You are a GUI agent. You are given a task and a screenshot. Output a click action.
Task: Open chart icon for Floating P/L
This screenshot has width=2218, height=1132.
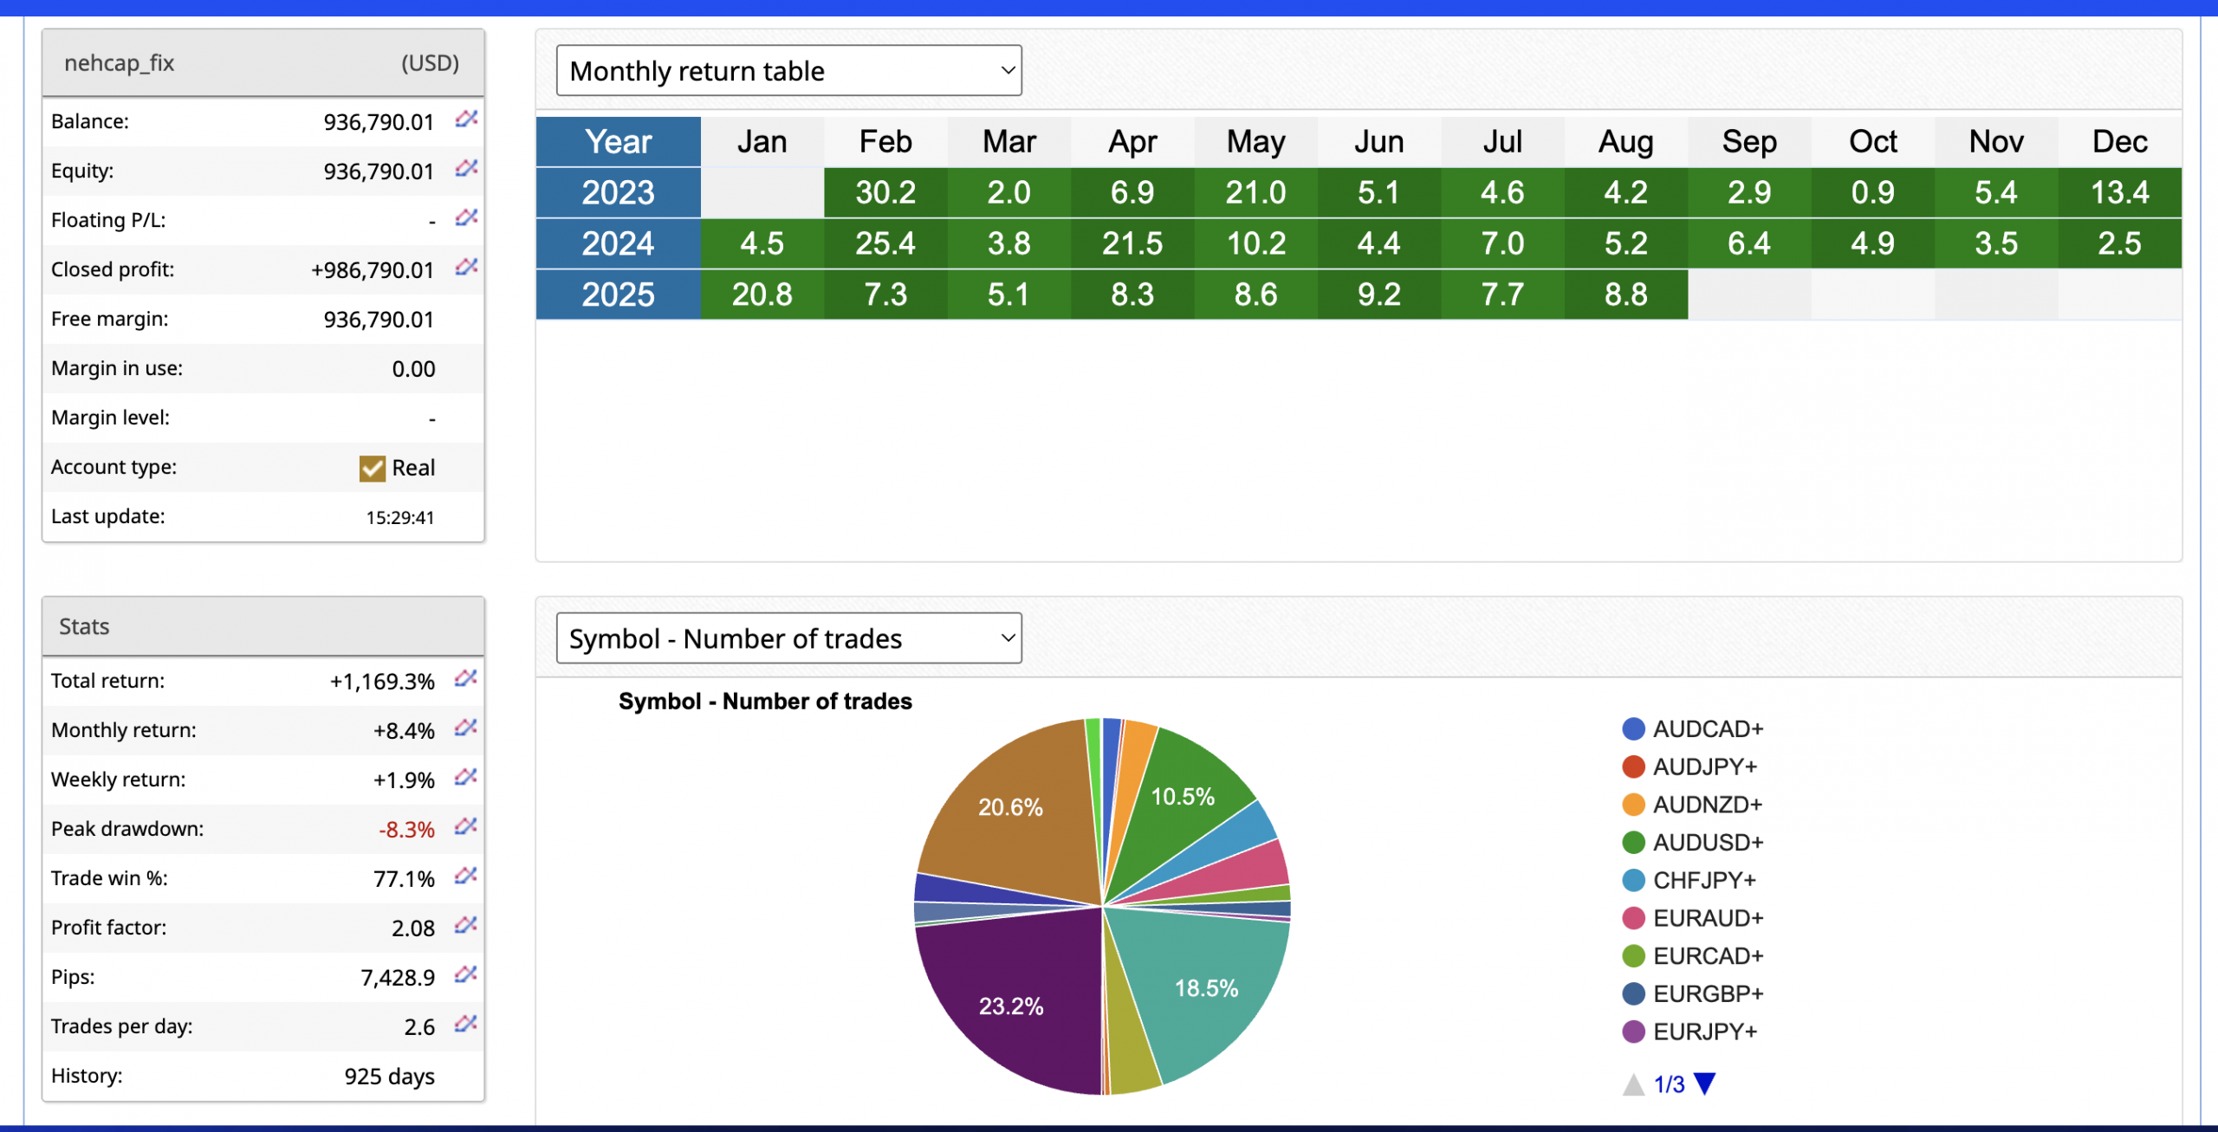466,217
